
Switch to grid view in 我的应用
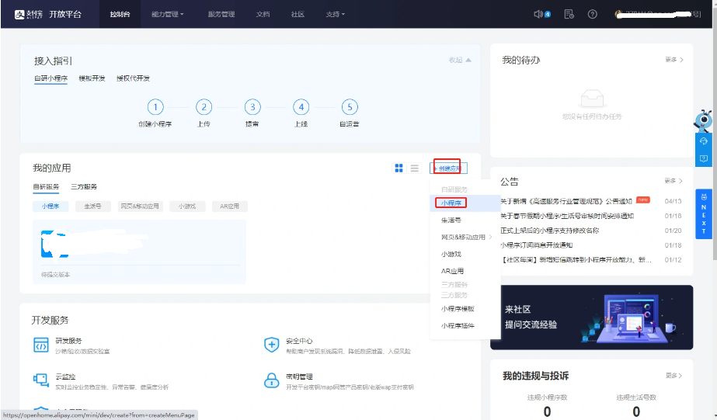399,168
